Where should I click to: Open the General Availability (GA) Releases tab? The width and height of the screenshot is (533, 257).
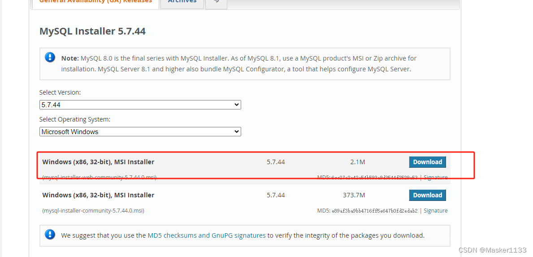tap(95, 3)
